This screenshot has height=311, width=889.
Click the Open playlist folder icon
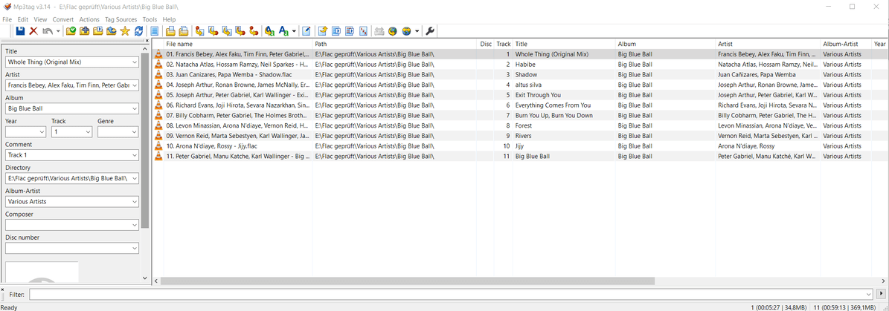[97, 31]
